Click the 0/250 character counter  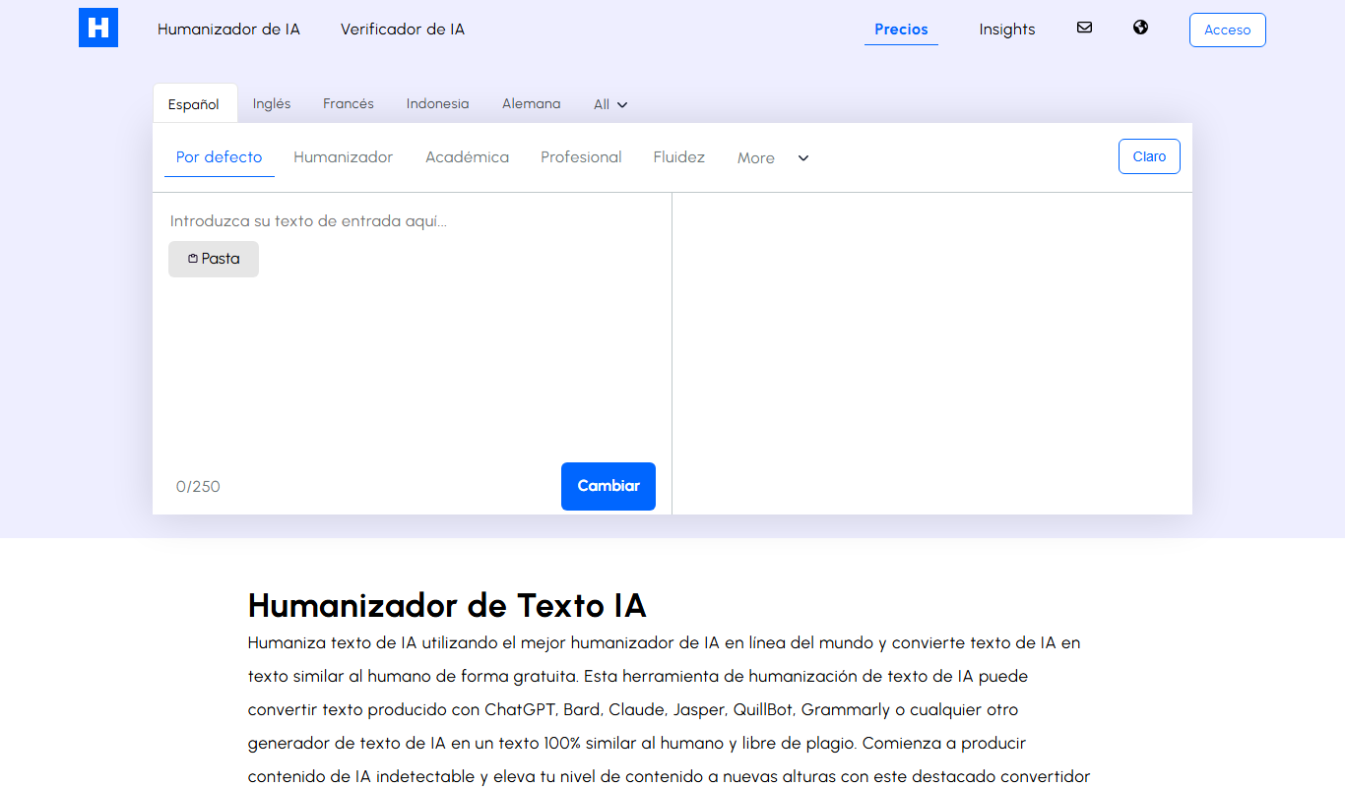point(198,487)
